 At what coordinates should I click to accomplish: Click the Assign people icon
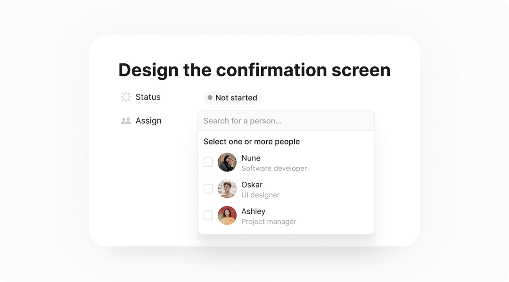click(126, 121)
